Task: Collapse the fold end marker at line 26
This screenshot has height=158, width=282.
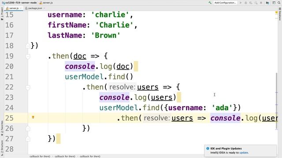Action: click(x=28, y=129)
